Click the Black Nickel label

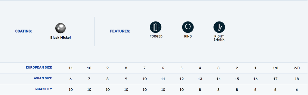tap(61, 38)
